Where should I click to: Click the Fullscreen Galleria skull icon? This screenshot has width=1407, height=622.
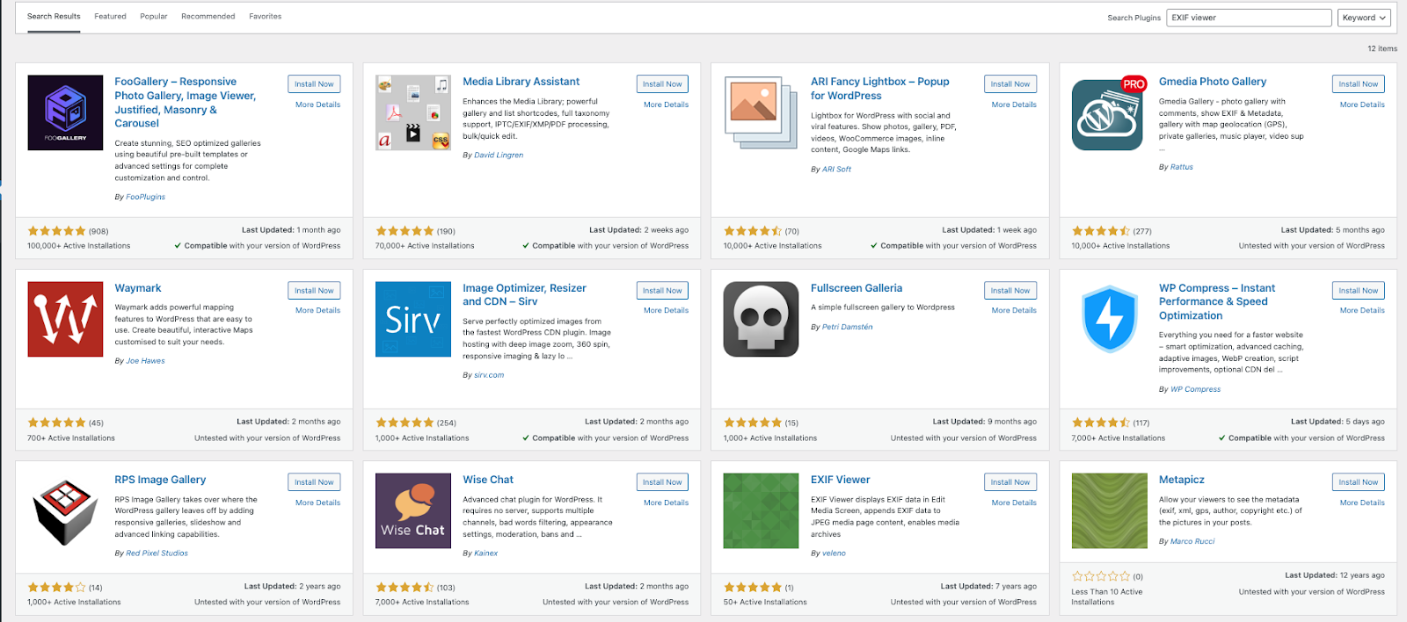click(761, 319)
